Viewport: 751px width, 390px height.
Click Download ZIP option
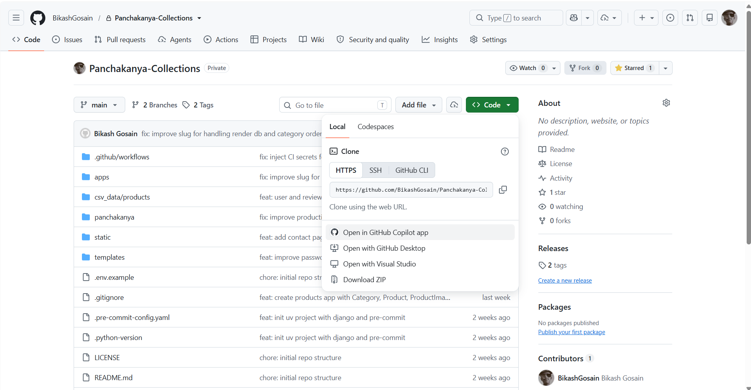point(420,279)
